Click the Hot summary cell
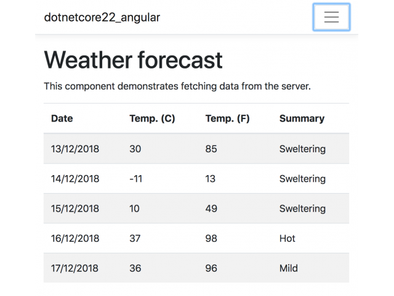Image resolution: width=394 pixels, height=296 pixels. 287,239
